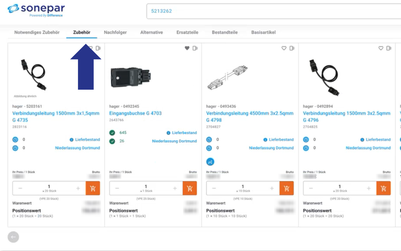This screenshot has width=401, height=251.
Task: Select article number text hager - 5203161
Action: pyautogui.click(x=27, y=106)
